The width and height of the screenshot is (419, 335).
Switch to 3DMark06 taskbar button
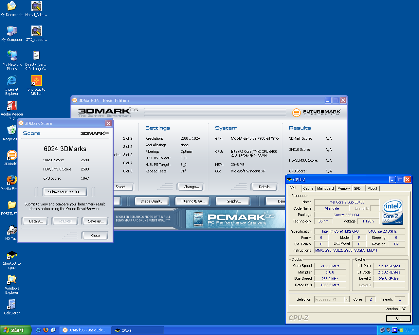86,330
